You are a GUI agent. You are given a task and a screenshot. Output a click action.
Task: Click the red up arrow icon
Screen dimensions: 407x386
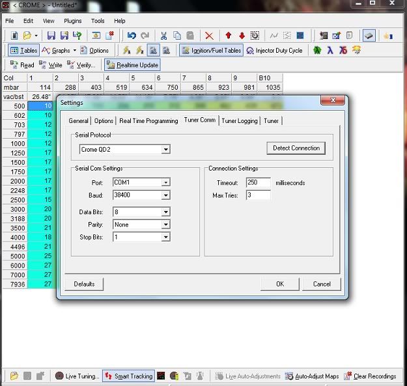tap(229, 35)
